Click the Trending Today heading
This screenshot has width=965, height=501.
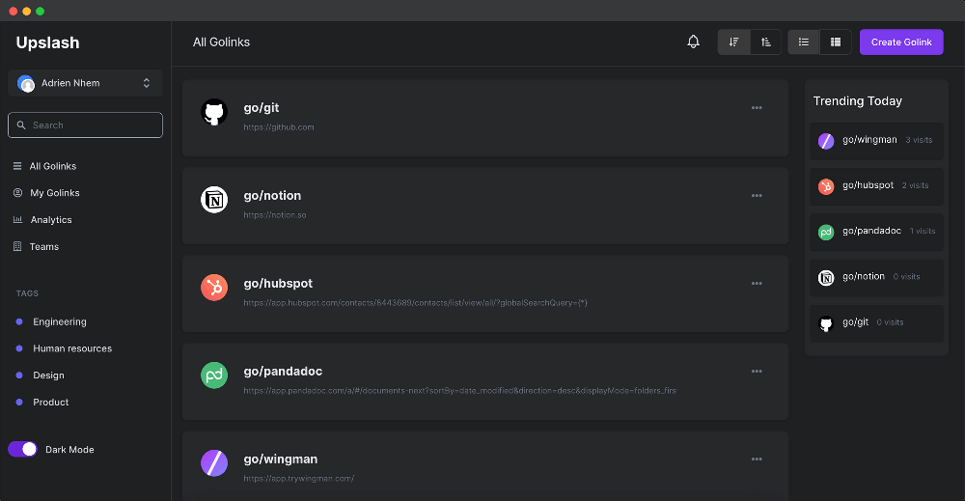point(857,101)
